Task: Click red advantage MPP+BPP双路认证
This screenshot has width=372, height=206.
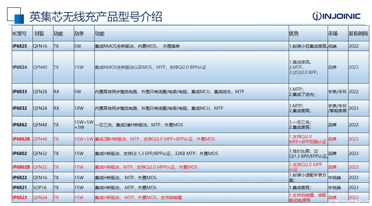Action: [x=308, y=139]
